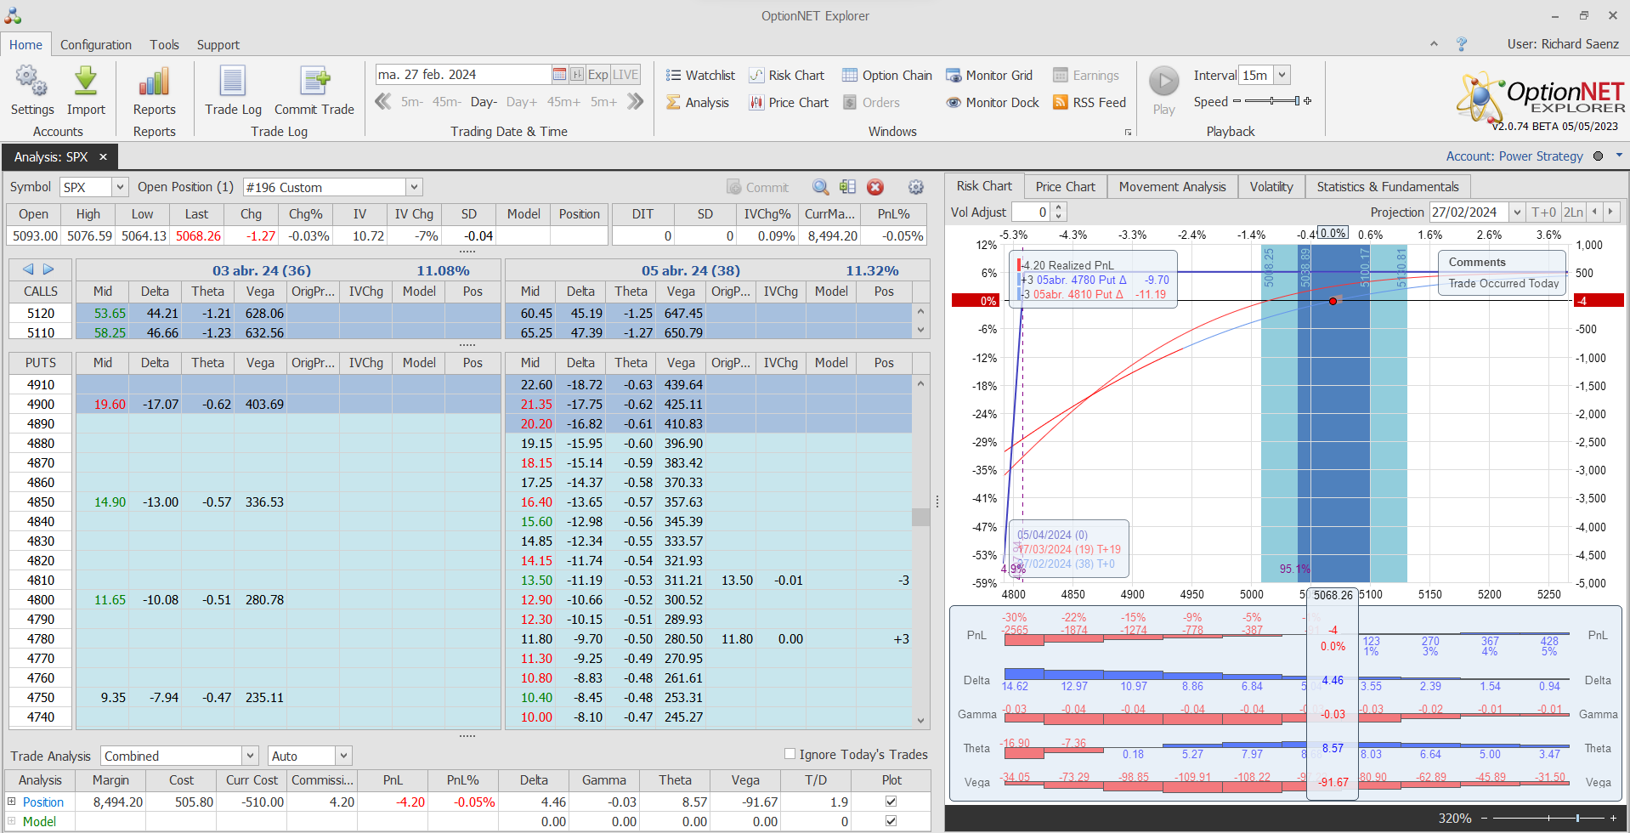Click the red delete position icon
Viewport: 1630px width, 833px height.
pyautogui.click(x=875, y=187)
